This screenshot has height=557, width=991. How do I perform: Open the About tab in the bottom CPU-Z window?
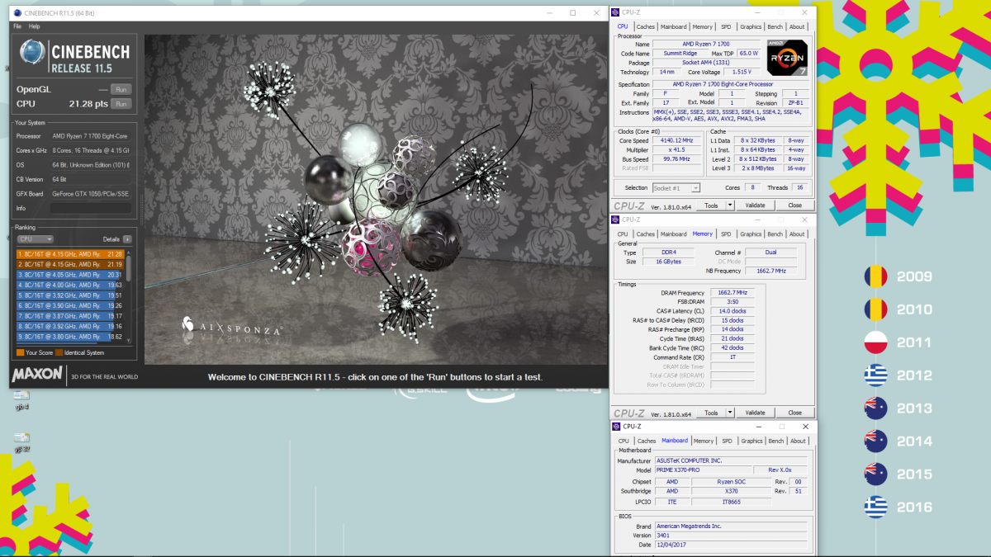point(798,441)
